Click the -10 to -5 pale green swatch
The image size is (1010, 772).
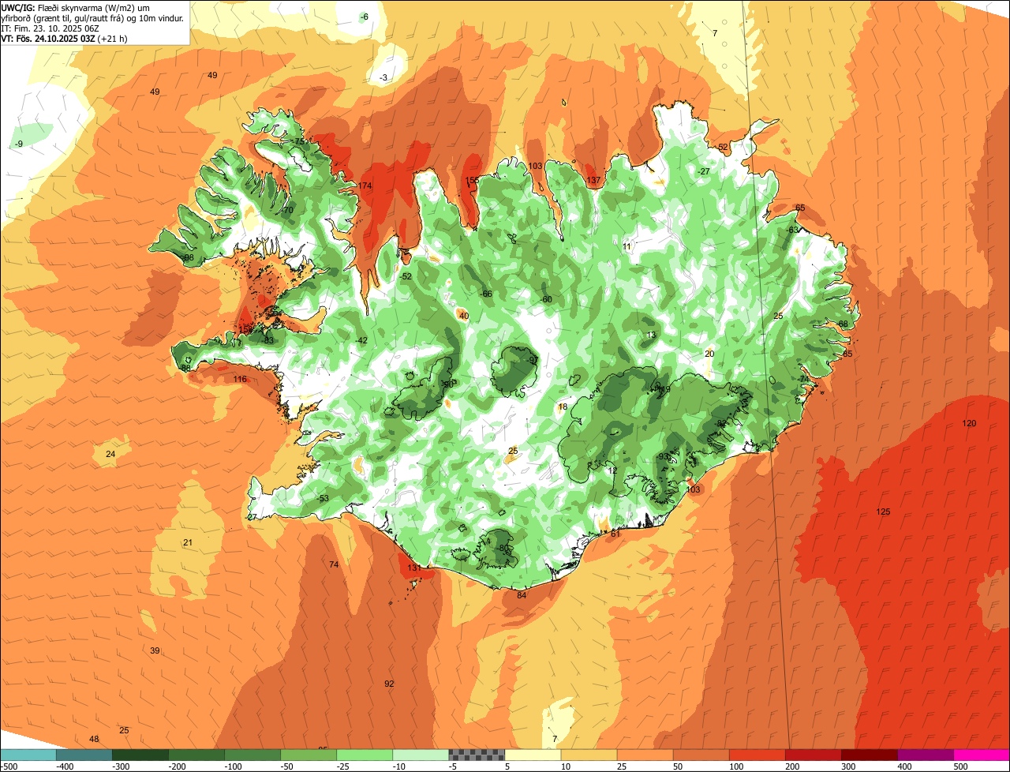pos(421,755)
